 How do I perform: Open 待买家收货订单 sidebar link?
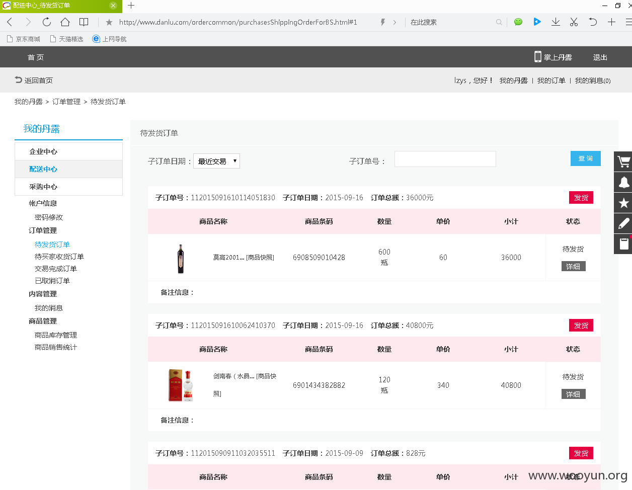(59, 257)
